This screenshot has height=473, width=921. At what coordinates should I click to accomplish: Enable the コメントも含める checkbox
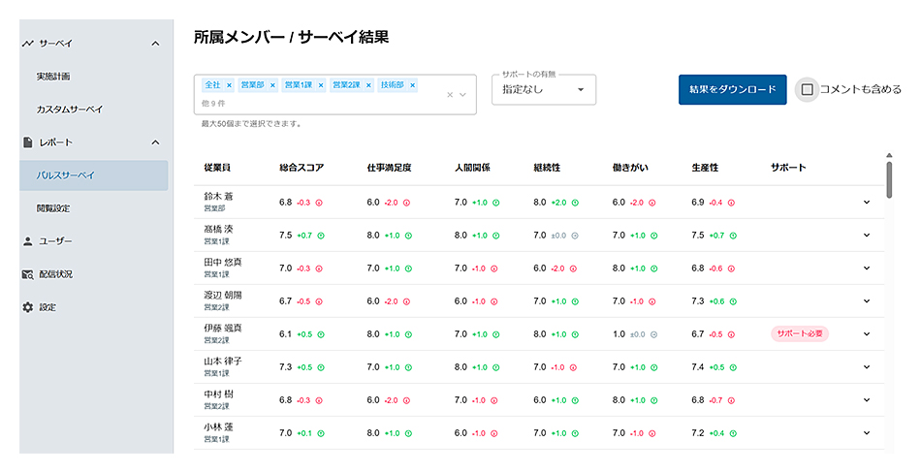pyautogui.click(x=807, y=90)
